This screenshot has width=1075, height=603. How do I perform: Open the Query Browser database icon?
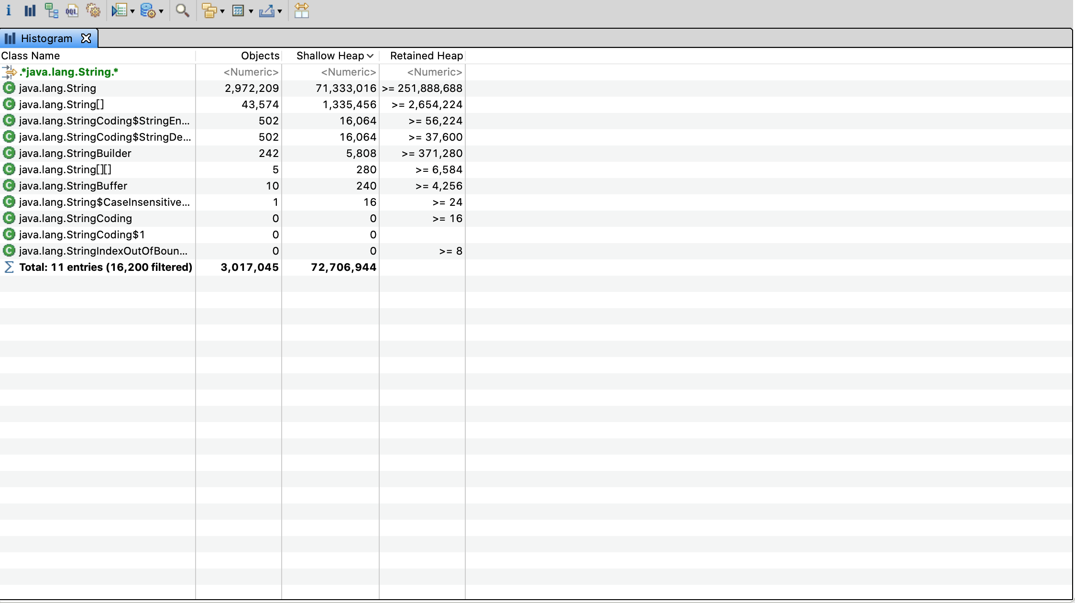pos(148,11)
